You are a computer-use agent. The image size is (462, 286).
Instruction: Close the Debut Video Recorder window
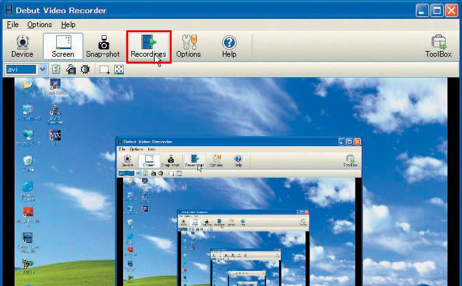(x=451, y=11)
